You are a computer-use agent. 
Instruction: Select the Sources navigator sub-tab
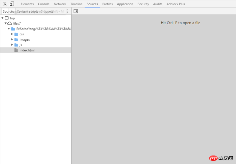tap(8, 11)
